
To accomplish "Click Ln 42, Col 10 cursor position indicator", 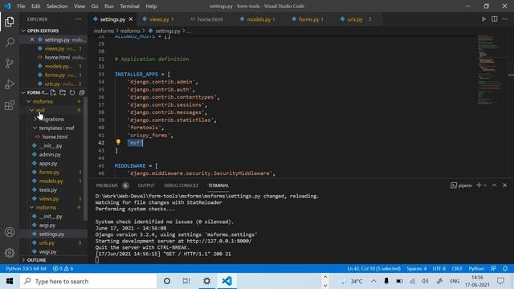I will (x=373, y=268).
